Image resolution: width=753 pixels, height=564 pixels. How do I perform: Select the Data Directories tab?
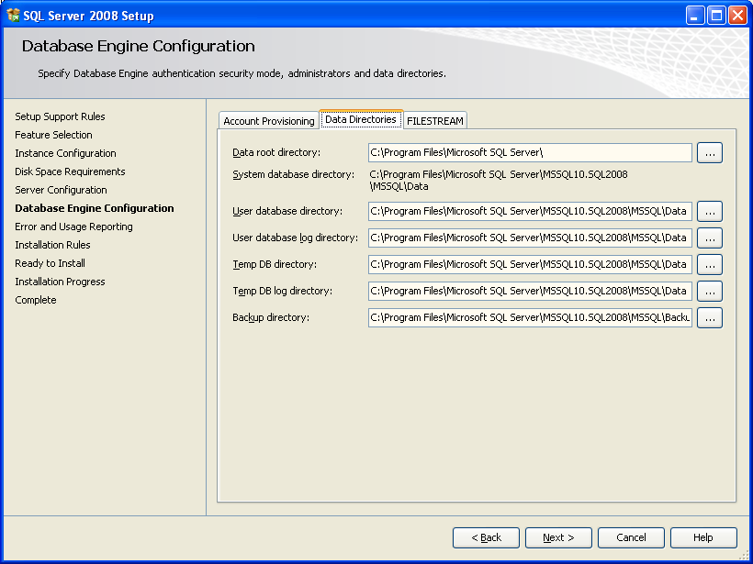(361, 119)
